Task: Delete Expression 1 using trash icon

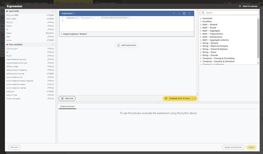Action: (189, 13)
